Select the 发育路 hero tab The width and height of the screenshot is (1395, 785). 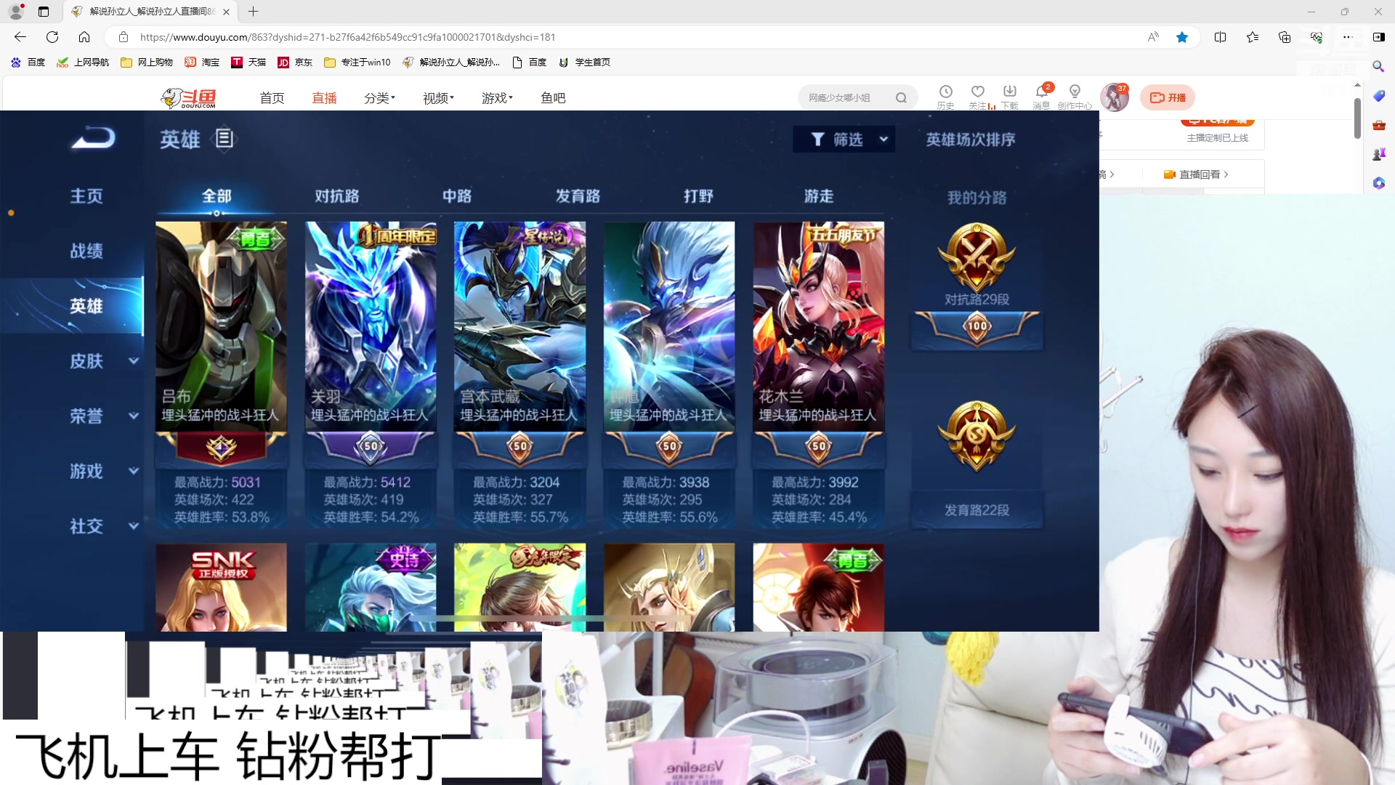578,196
